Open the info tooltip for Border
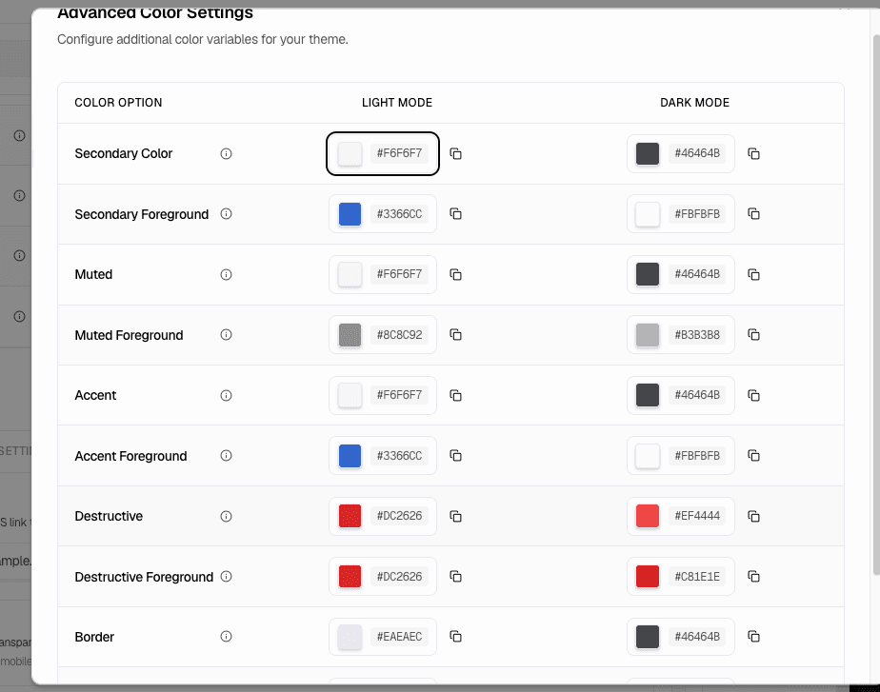Image resolution: width=880 pixels, height=692 pixels. pyautogui.click(x=226, y=637)
